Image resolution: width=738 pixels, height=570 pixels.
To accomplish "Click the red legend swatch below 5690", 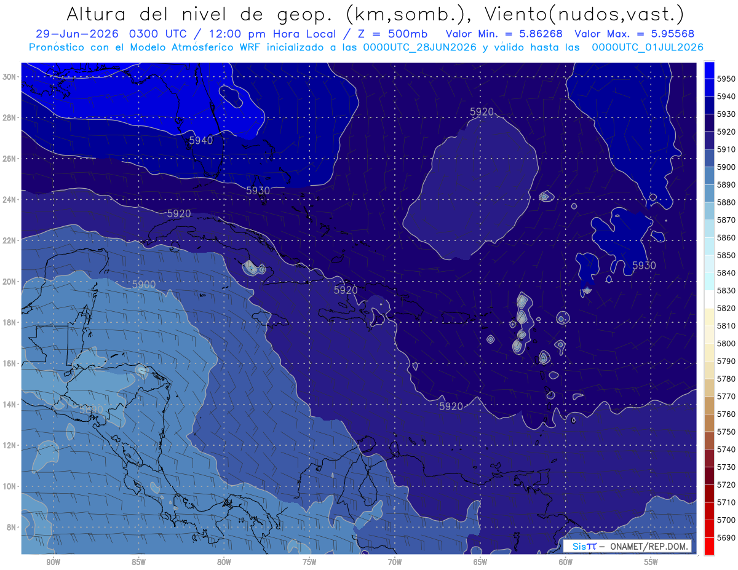I will coord(709,547).
